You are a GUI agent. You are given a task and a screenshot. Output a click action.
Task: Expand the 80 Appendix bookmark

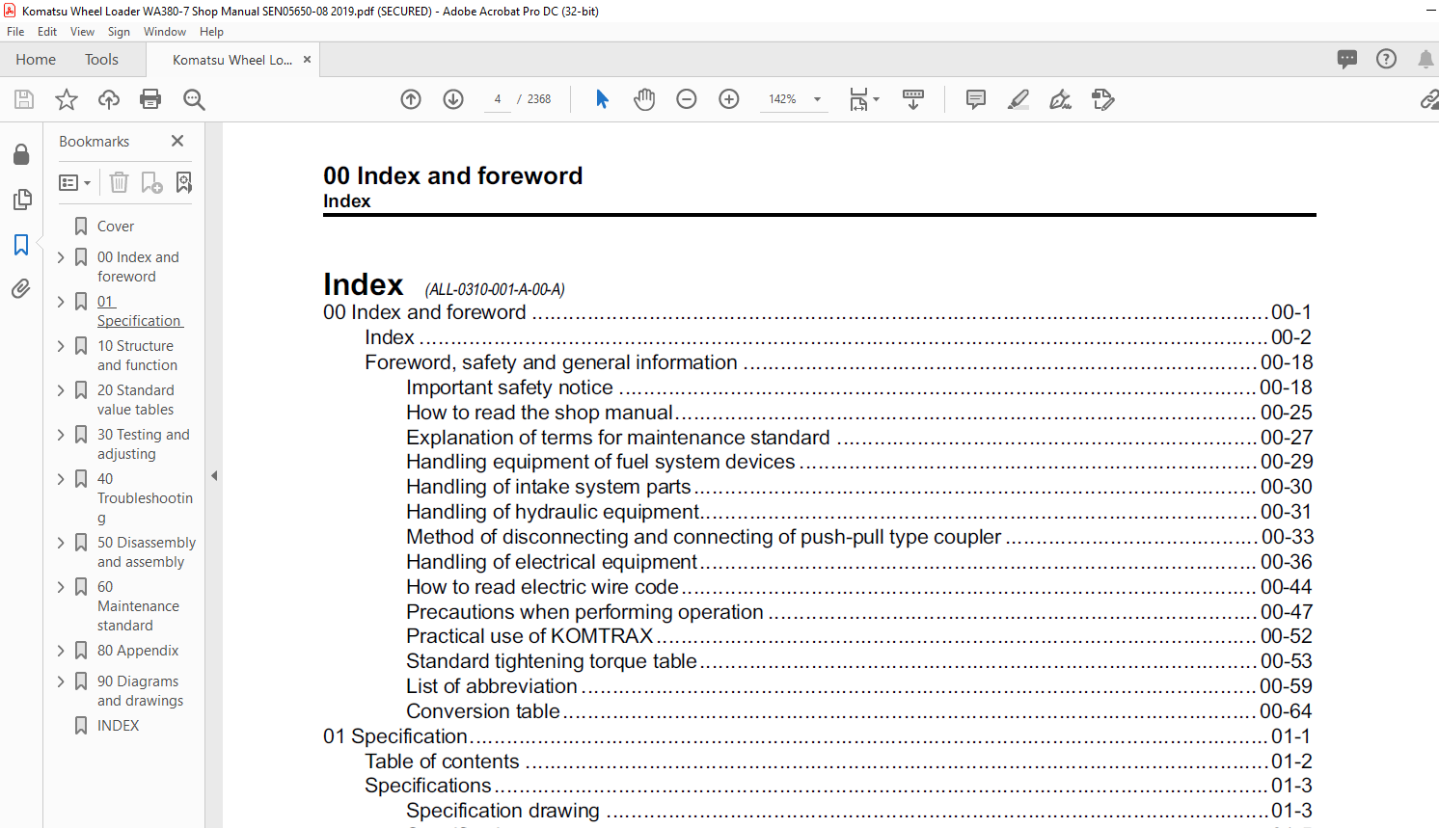coord(61,651)
